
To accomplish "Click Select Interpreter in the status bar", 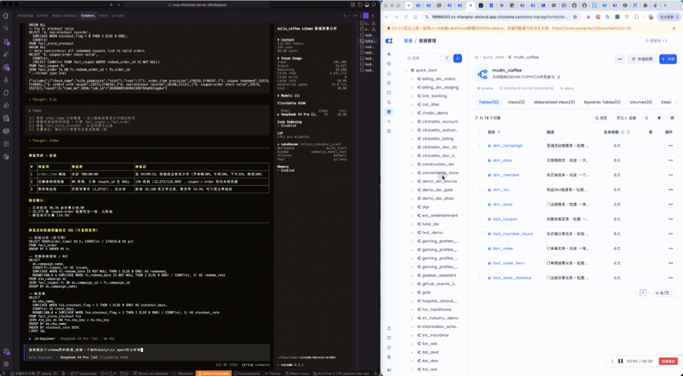I will (213, 374).
